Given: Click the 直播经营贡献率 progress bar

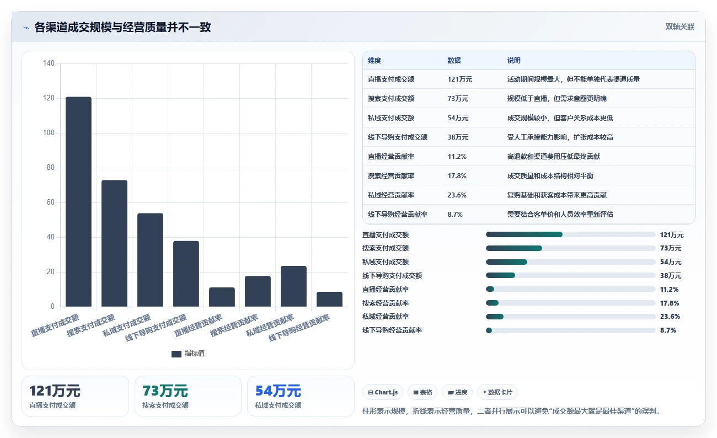Looking at the screenshot, I should click(x=570, y=289).
